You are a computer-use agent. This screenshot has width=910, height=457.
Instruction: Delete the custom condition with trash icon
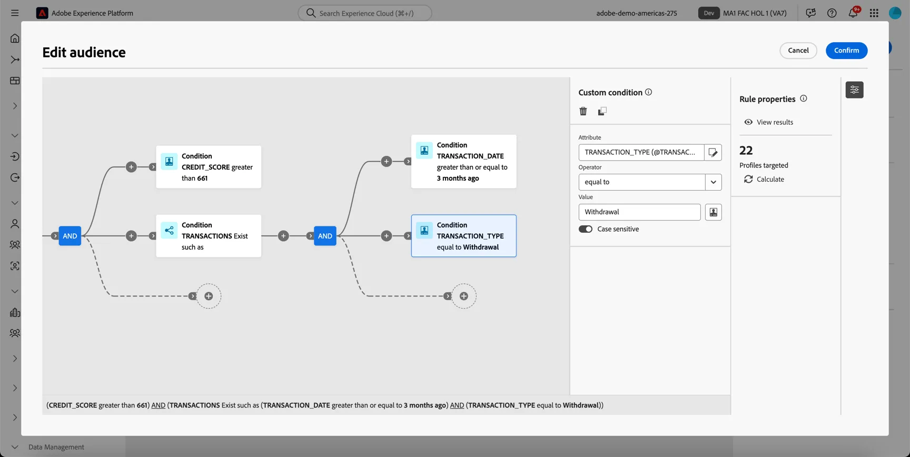(x=583, y=111)
